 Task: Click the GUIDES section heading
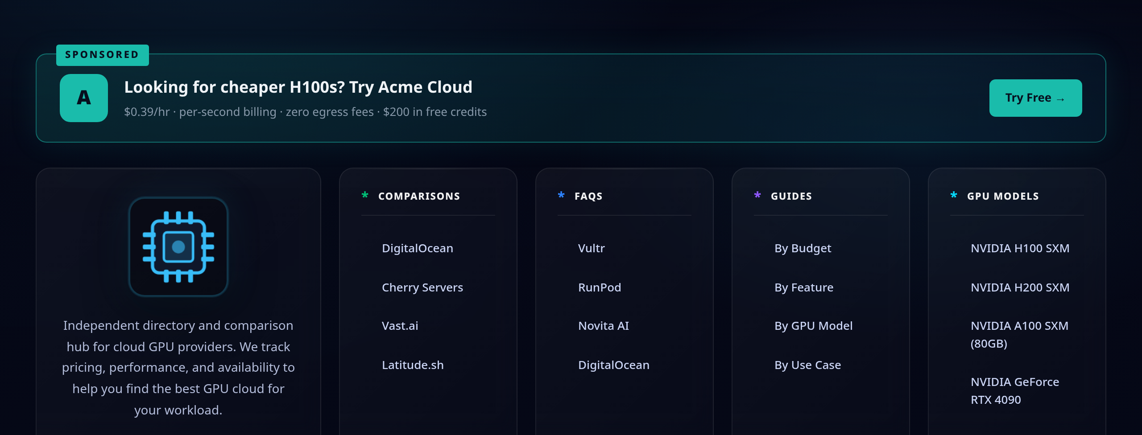[x=791, y=196]
